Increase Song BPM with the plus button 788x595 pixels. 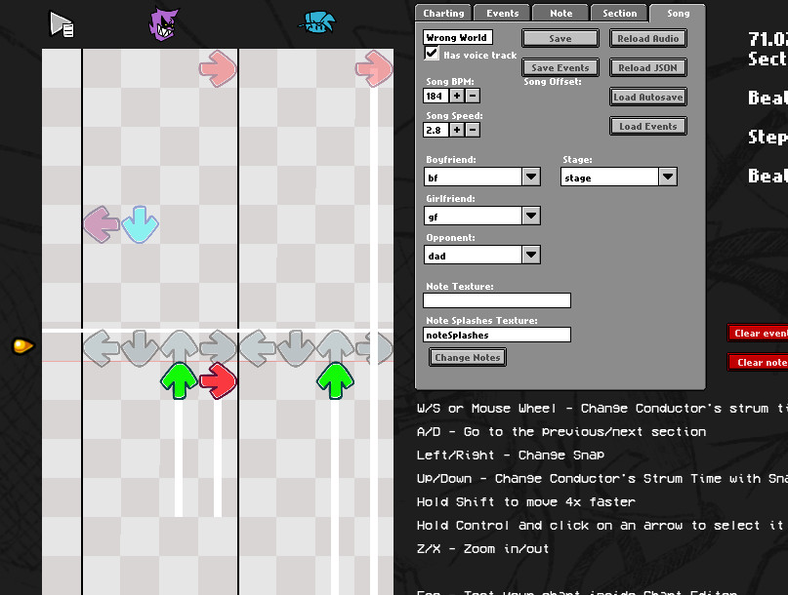[x=457, y=96]
